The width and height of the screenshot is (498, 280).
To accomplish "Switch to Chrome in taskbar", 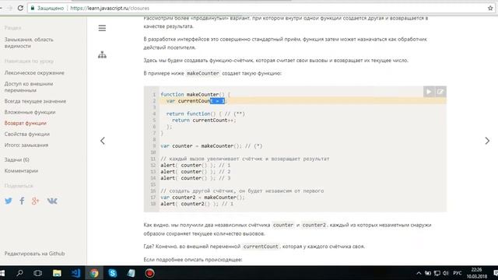I will [94, 273].
